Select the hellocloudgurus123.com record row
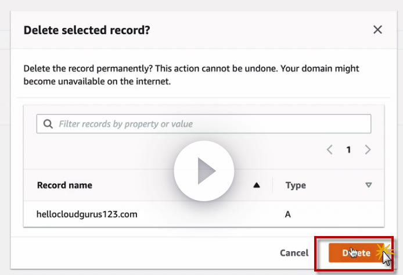Viewport: 403px width, 275px height. point(87,214)
